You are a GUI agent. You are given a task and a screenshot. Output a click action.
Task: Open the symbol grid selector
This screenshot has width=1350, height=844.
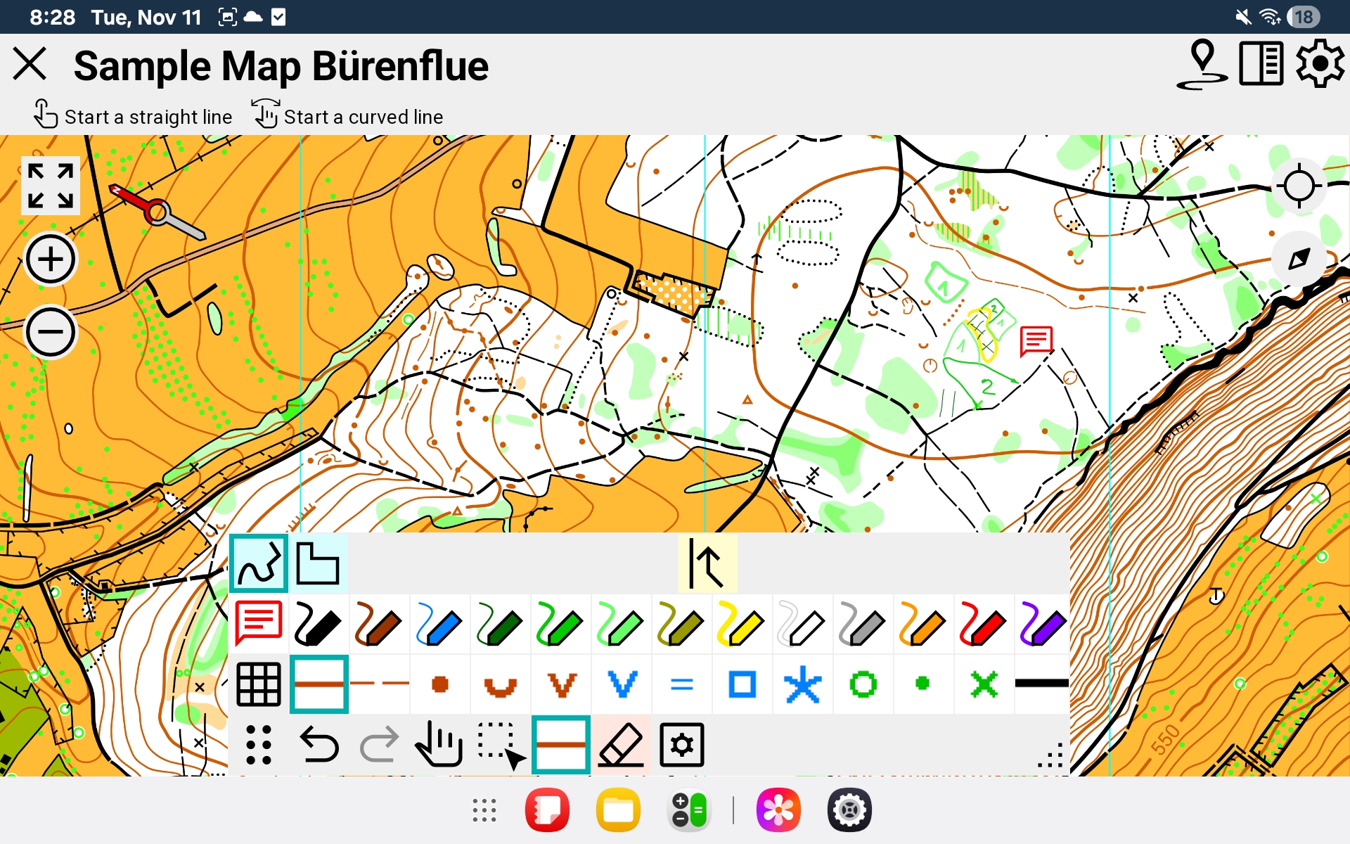(x=259, y=684)
